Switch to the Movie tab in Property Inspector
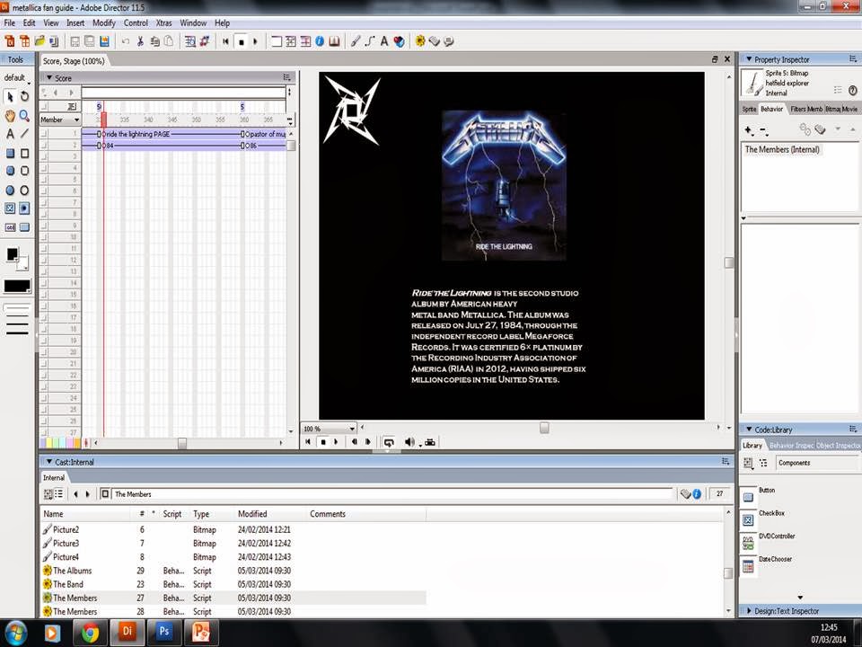The image size is (862, 647). [849, 109]
